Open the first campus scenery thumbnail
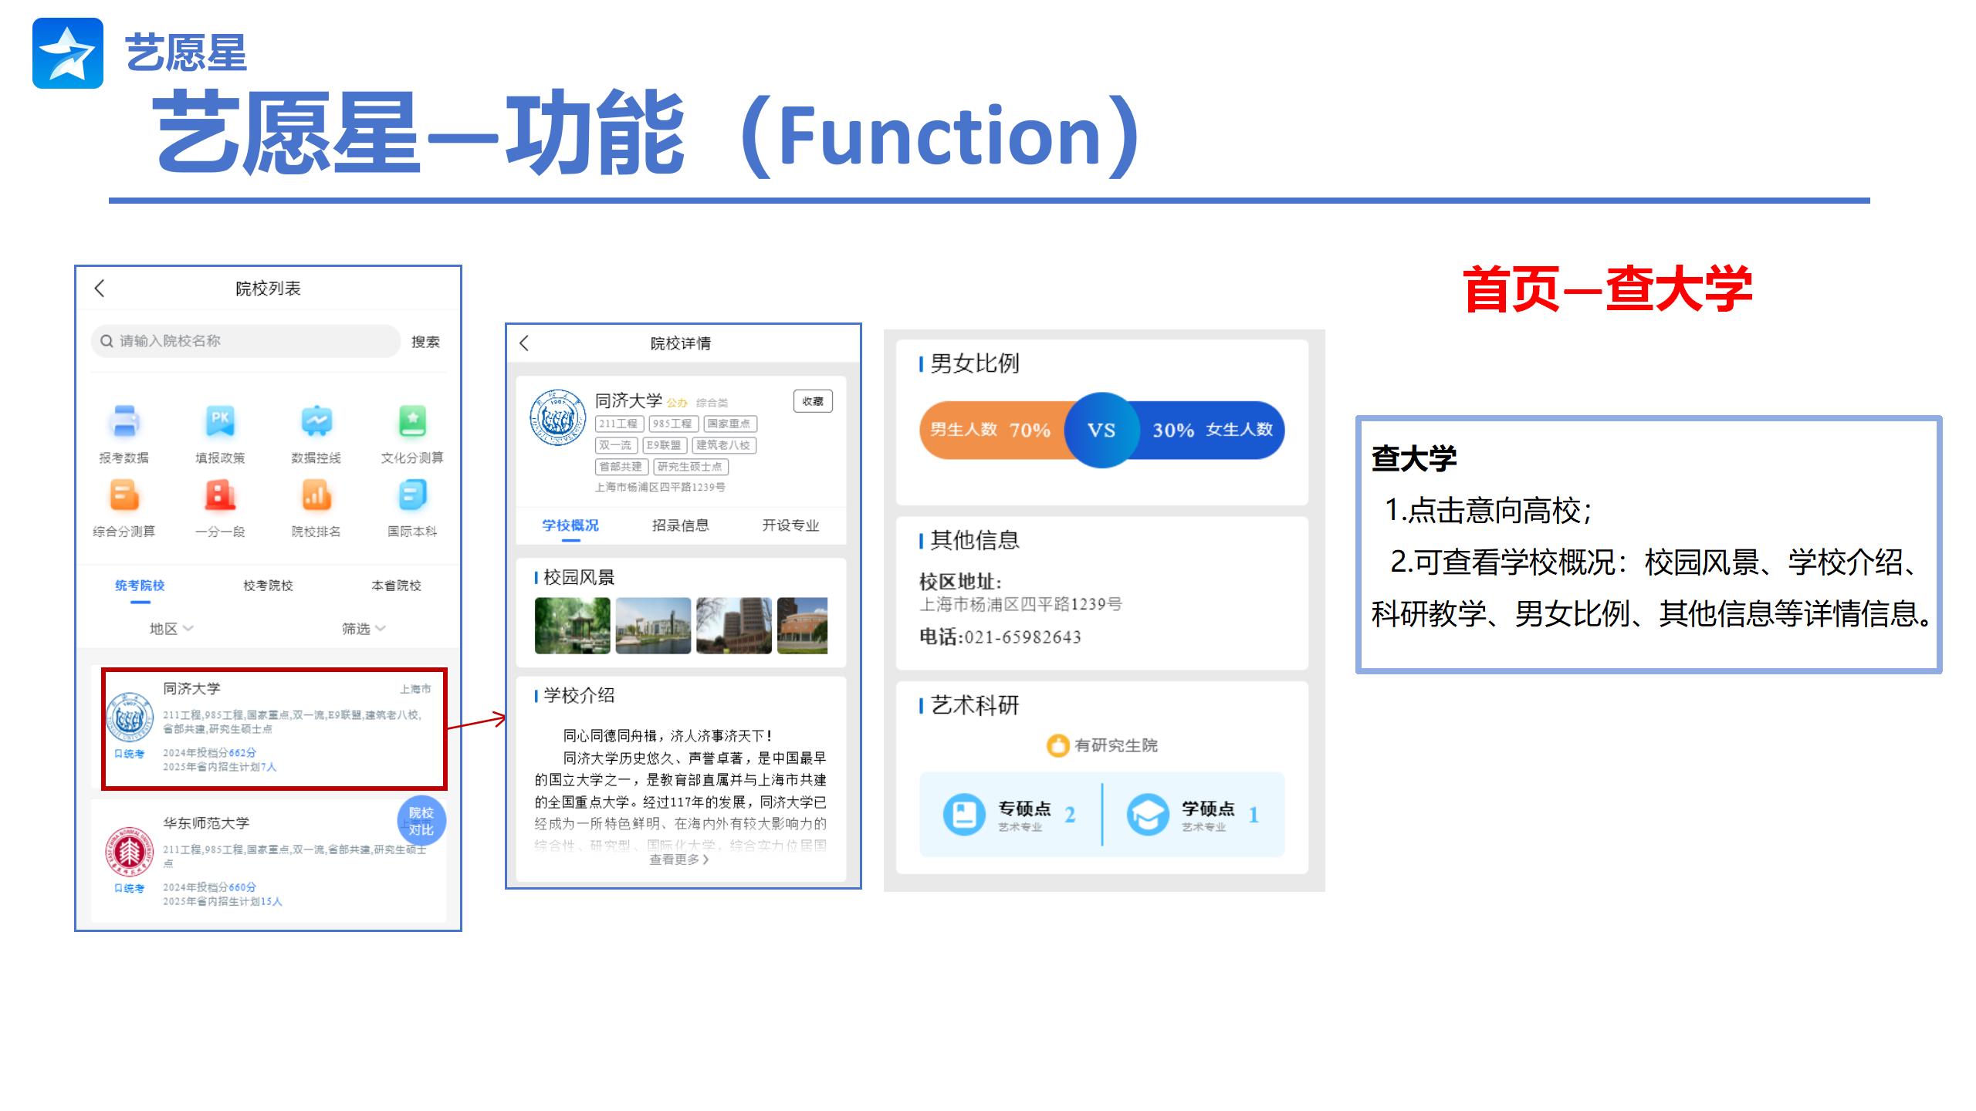The height and width of the screenshot is (1111, 1976). point(572,626)
